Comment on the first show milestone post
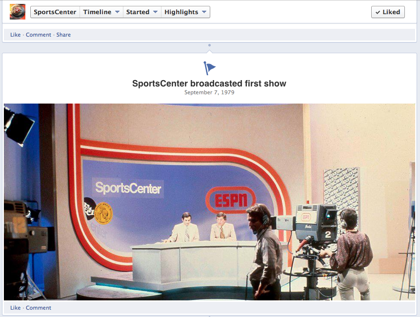The image size is (420, 317). click(39, 308)
